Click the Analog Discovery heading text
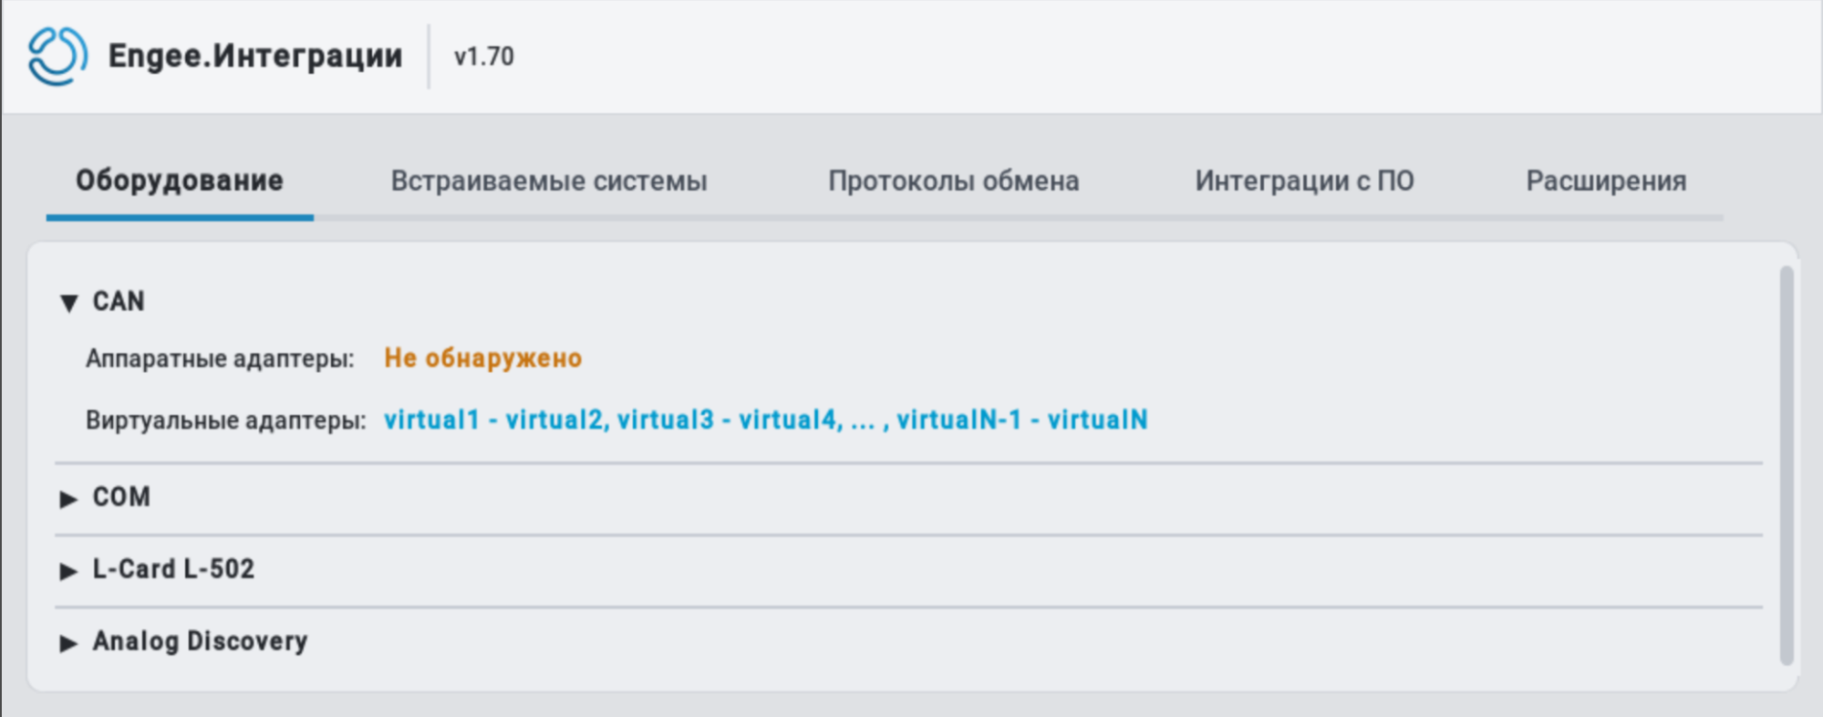 click(x=200, y=641)
